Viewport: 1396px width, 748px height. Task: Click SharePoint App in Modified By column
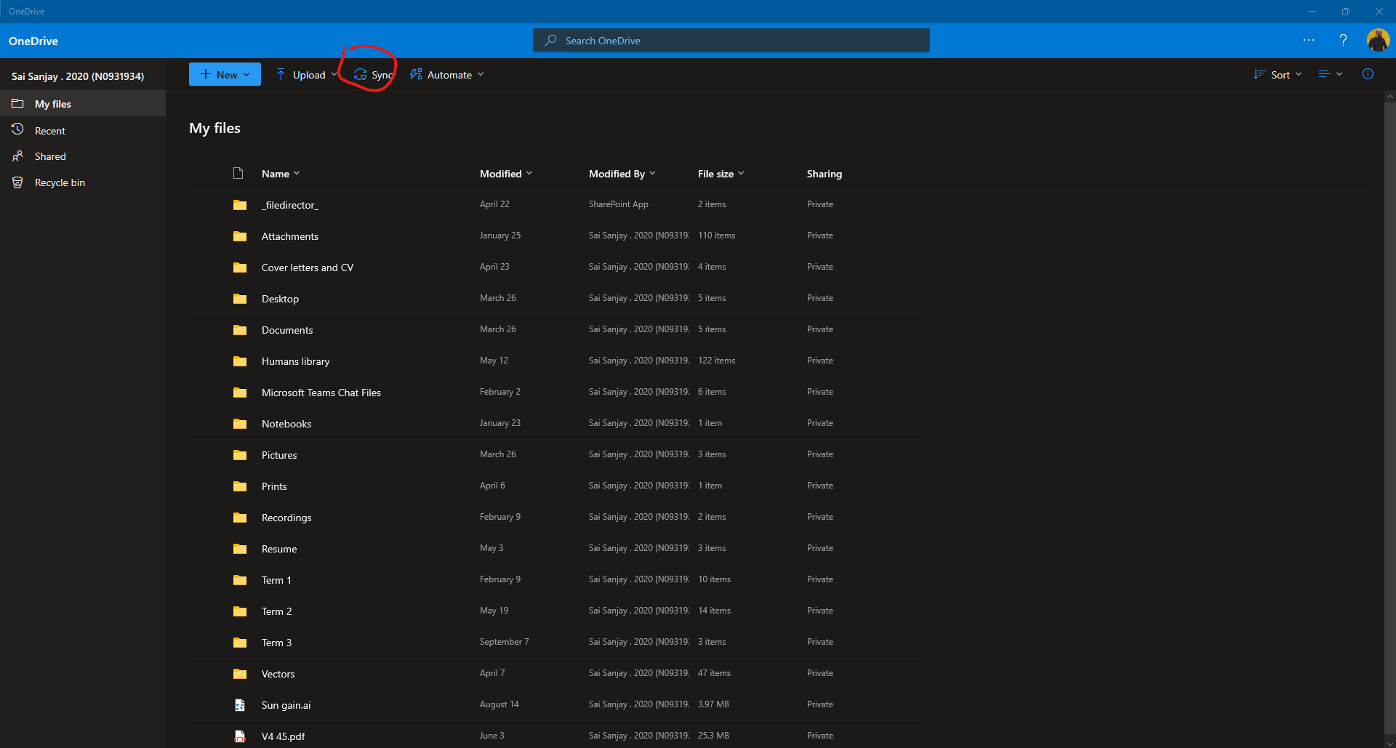(x=619, y=204)
